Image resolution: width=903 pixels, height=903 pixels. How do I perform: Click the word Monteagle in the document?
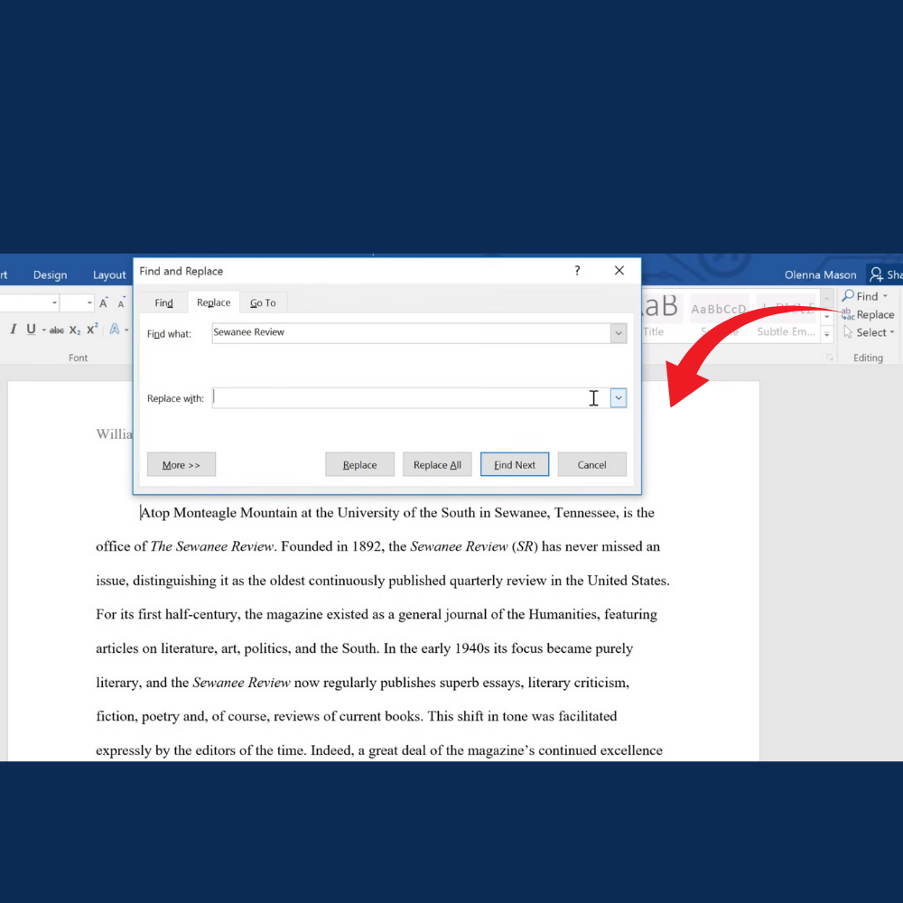204,513
